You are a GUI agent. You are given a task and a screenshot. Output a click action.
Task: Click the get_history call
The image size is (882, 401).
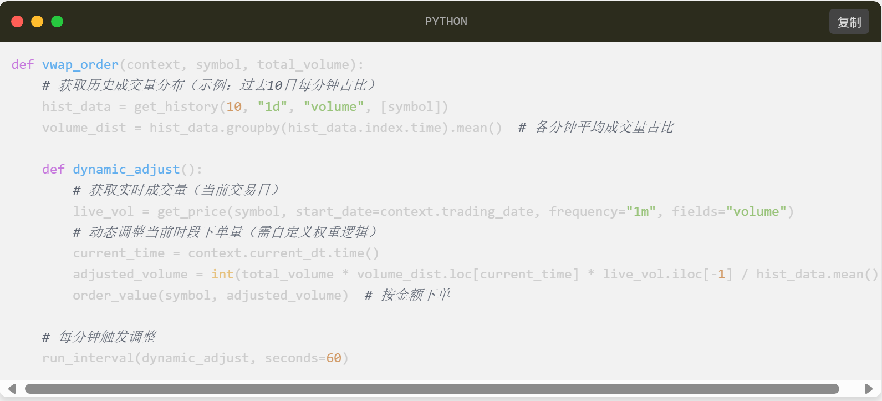tap(176, 106)
